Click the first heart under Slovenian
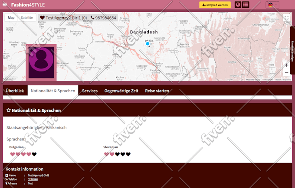The width and height of the screenshot is (295, 188). coord(106,154)
